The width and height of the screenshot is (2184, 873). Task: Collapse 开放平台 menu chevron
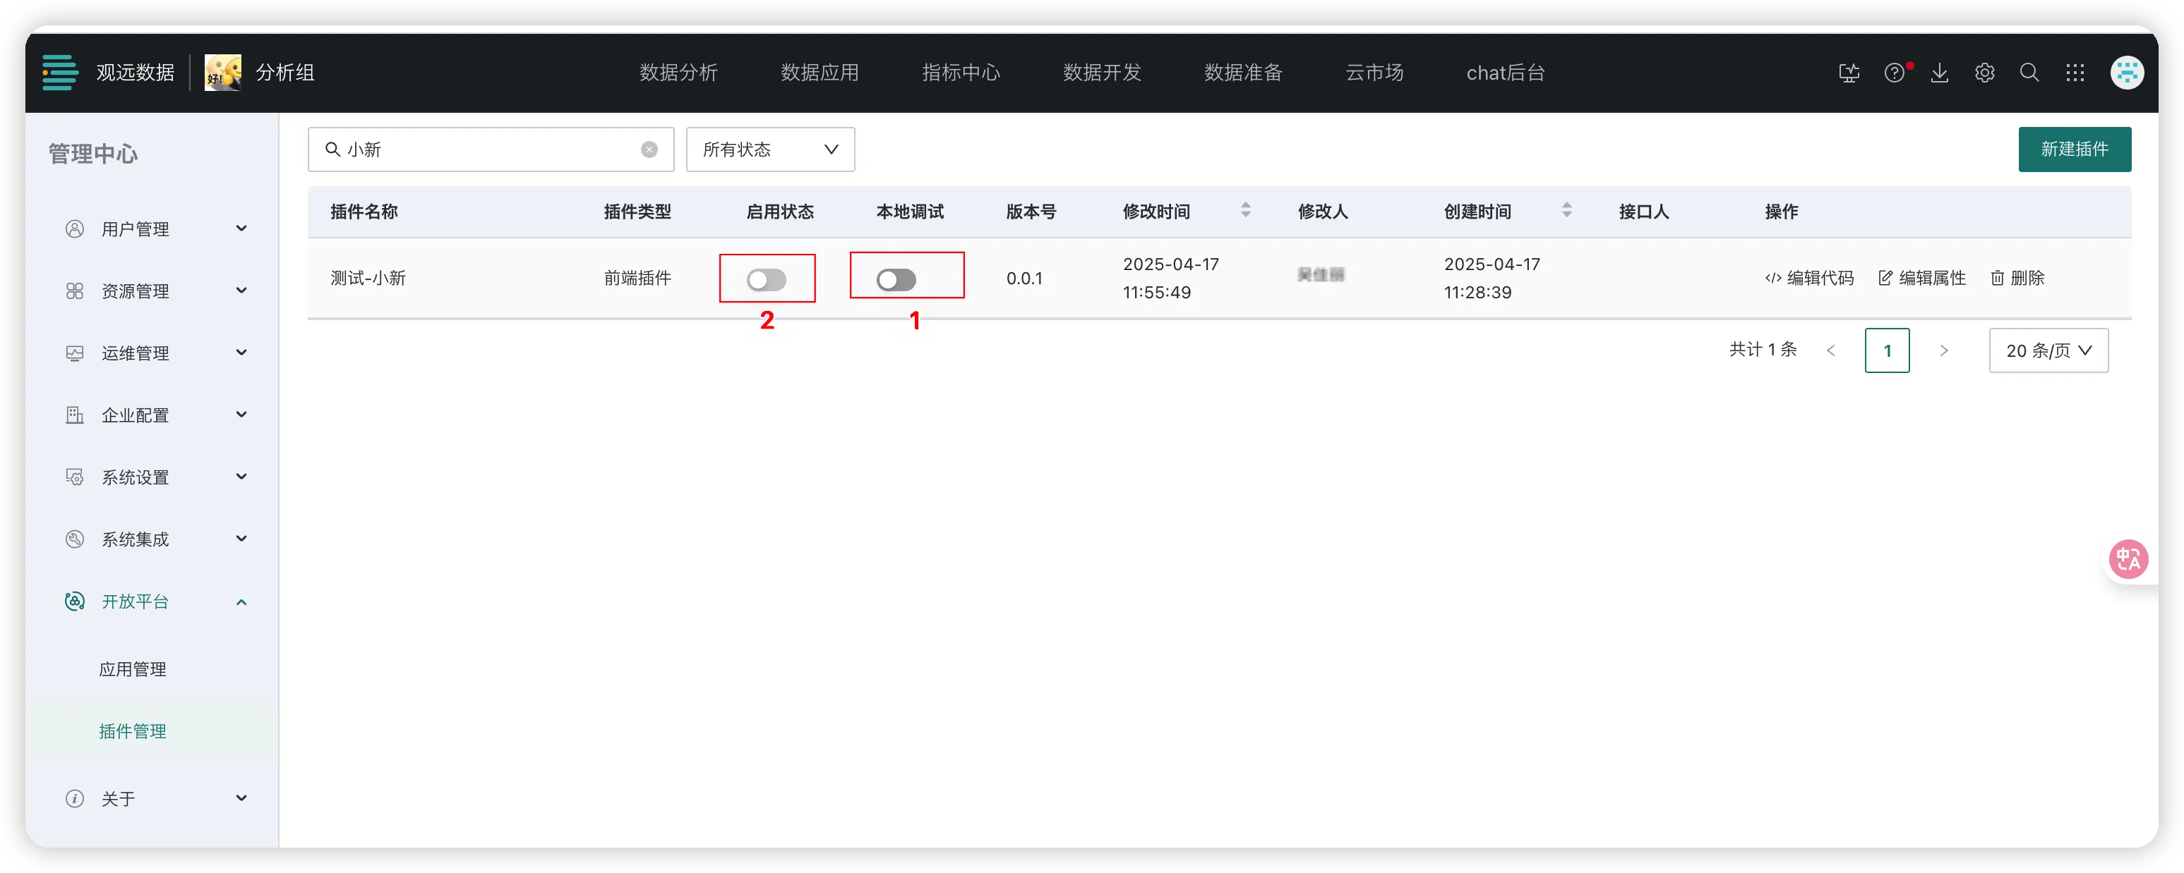click(241, 602)
